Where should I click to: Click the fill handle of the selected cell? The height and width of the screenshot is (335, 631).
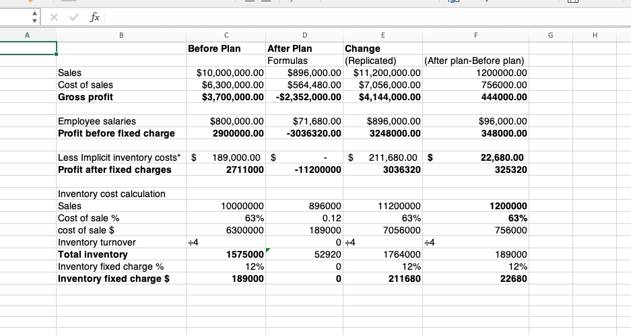pyautogui.click(x=57, y=54)
